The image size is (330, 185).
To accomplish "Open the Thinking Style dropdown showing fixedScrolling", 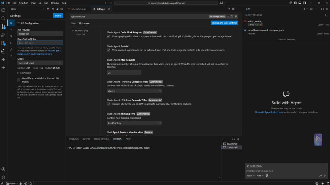I will pyautogui.click(x=134, y=123).
